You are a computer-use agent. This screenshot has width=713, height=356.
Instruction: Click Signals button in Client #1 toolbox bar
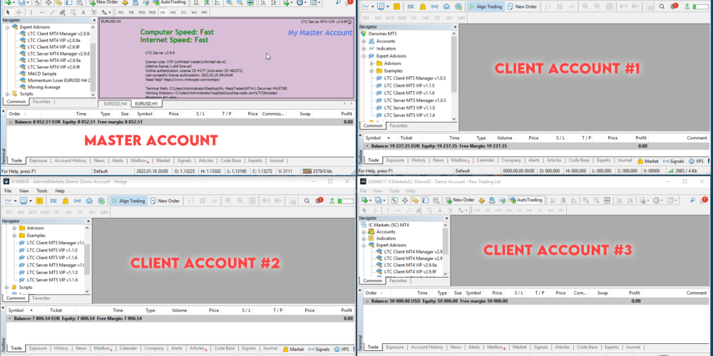click(673, 161)
